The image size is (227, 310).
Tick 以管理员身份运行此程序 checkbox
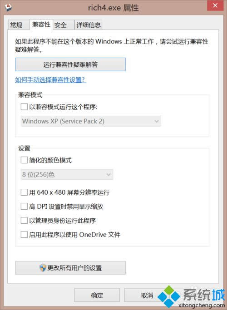click(24, 221)
